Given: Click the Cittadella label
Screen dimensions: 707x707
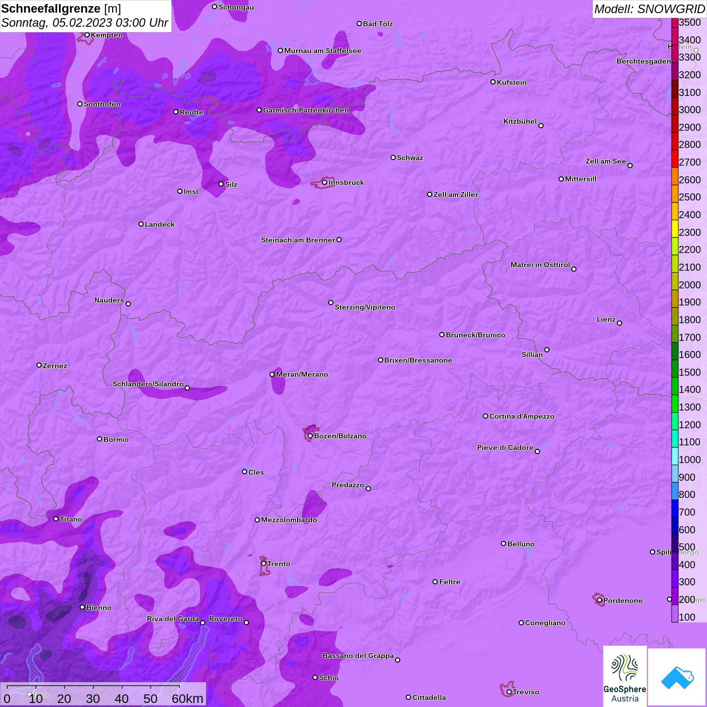Looking at the screenshot, I should pyautogui.click(x=429, y=697).
